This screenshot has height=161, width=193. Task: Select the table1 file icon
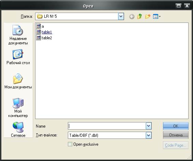[39, 32]
